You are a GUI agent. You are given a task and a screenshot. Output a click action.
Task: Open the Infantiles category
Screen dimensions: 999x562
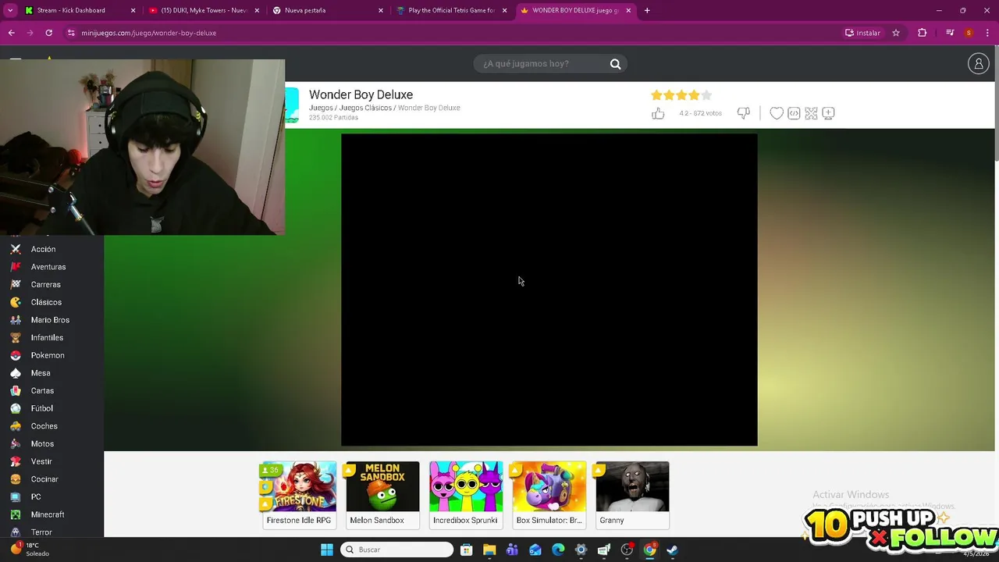click(x=47, y=338)
